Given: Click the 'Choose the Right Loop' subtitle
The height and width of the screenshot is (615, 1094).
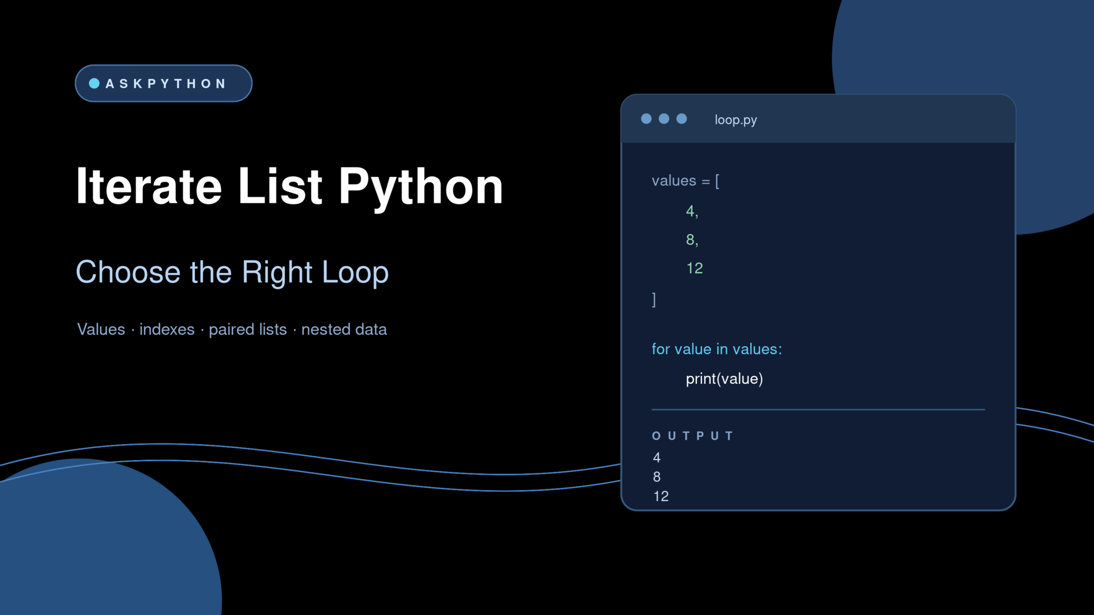Looking at the screenshot, I should coord(232,272).
